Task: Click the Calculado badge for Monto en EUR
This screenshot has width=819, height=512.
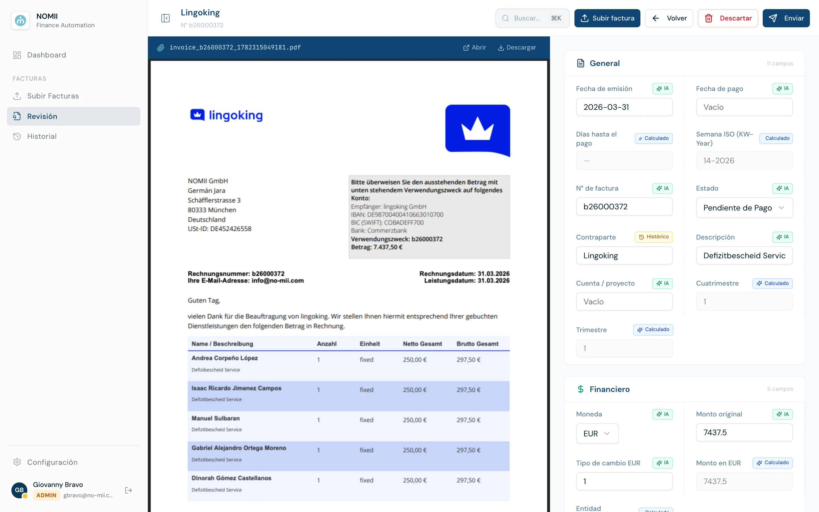Action: 773,463
